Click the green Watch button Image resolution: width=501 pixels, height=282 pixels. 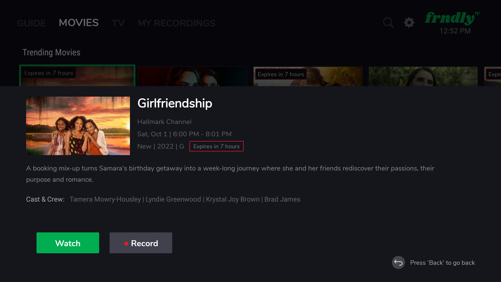[x=68, y=243]
